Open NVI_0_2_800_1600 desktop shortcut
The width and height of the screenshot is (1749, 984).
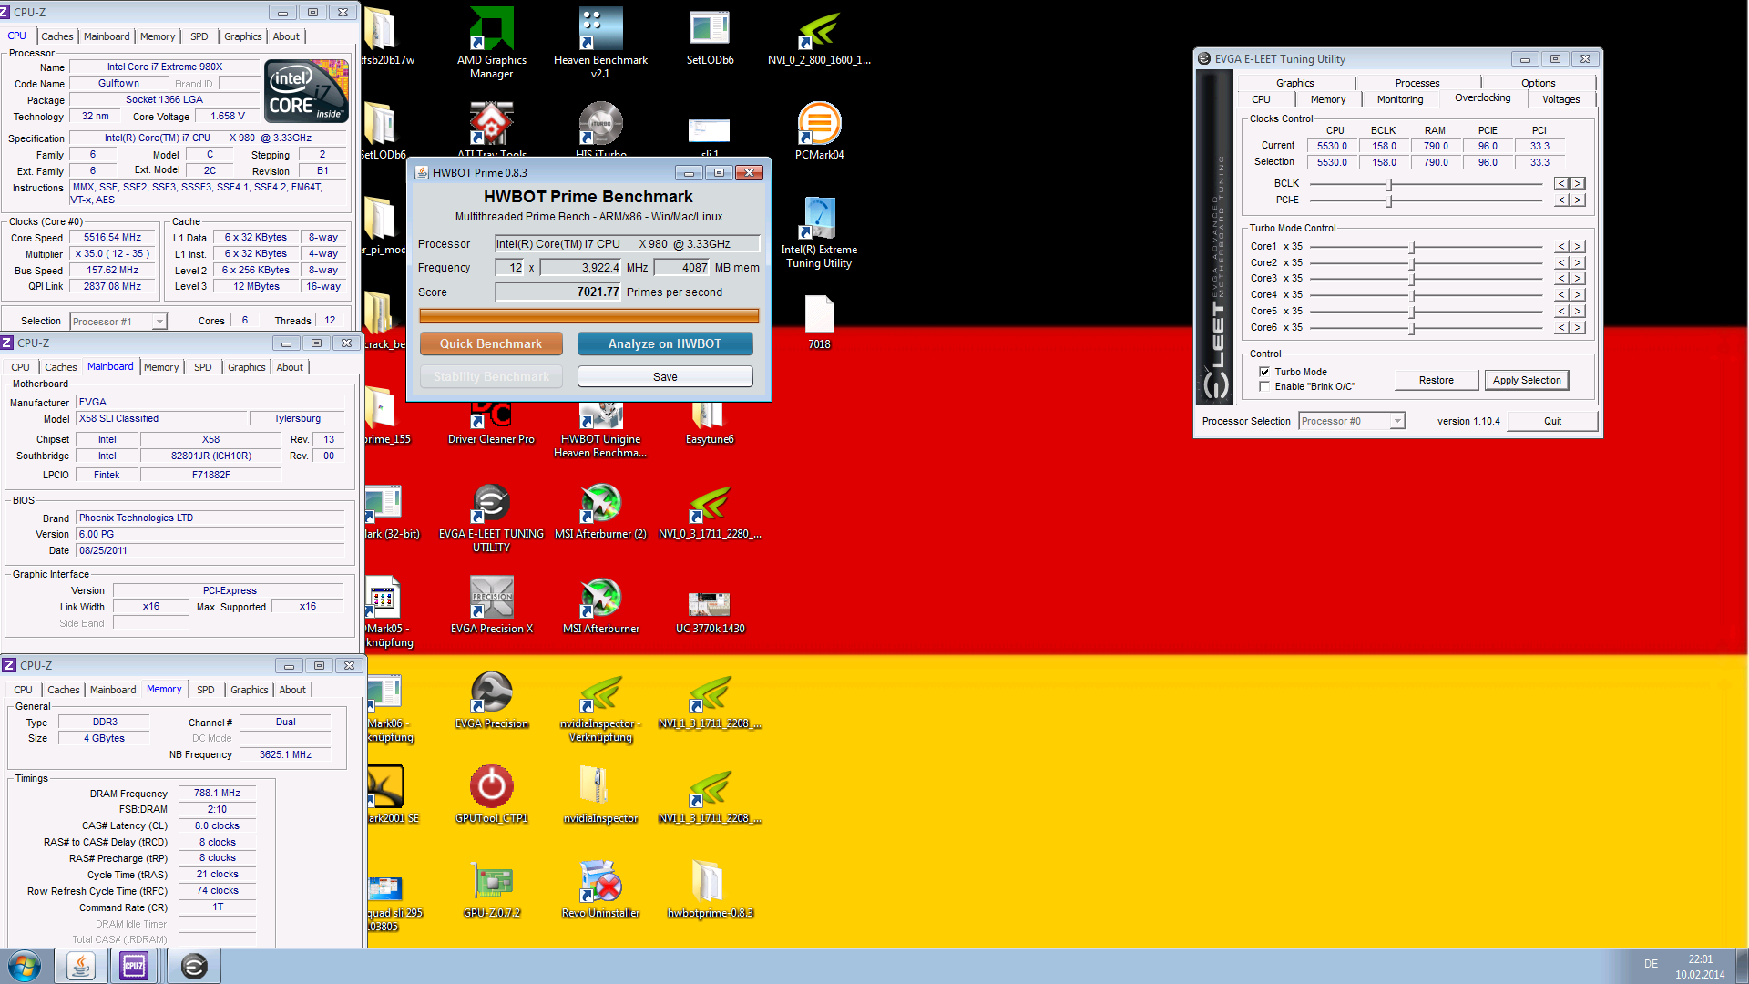click(819, 36)
